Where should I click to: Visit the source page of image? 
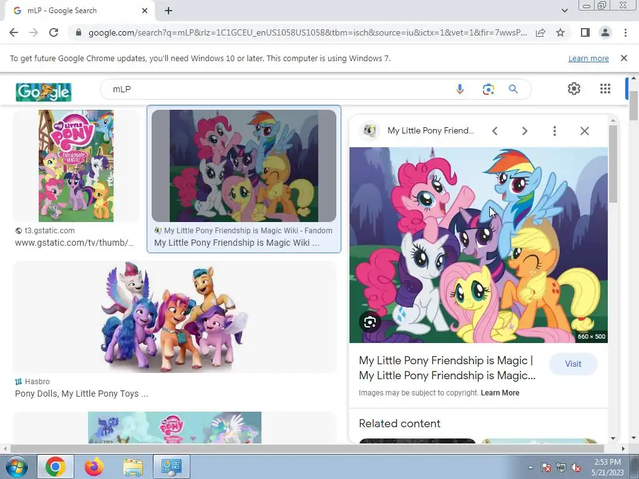pos(573,364)
